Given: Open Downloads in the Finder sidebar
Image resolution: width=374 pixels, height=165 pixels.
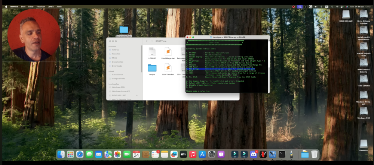Looking at the screenshot, I should point(117,66).
